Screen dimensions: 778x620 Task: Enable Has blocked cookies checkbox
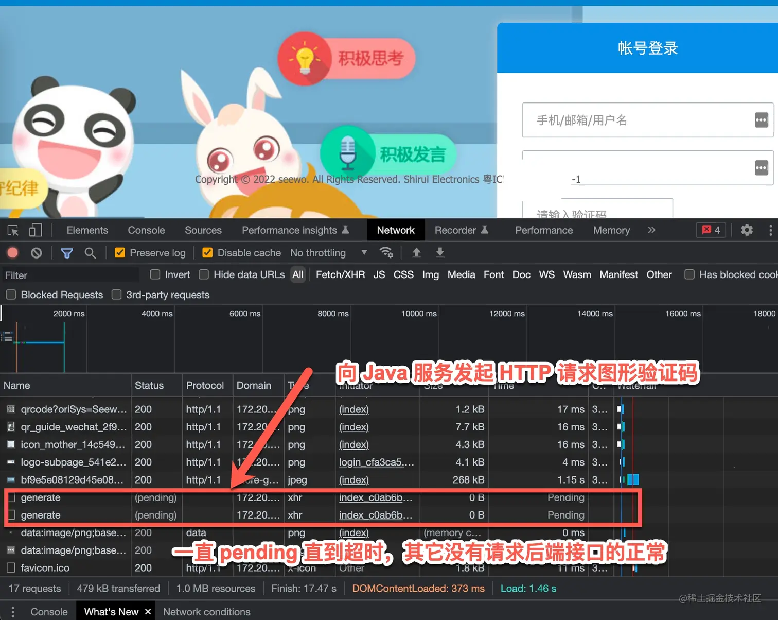click(689, 274)
